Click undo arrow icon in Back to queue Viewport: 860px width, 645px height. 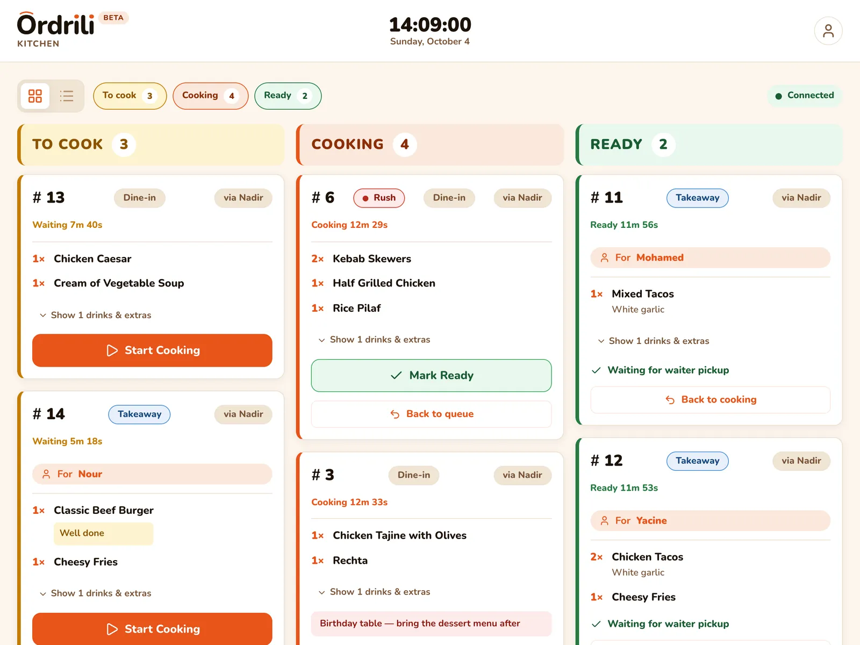click(395, 414)
